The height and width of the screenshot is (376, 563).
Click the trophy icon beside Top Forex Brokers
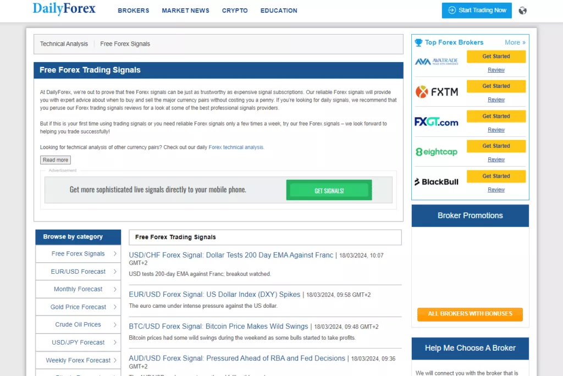[418, 42]
